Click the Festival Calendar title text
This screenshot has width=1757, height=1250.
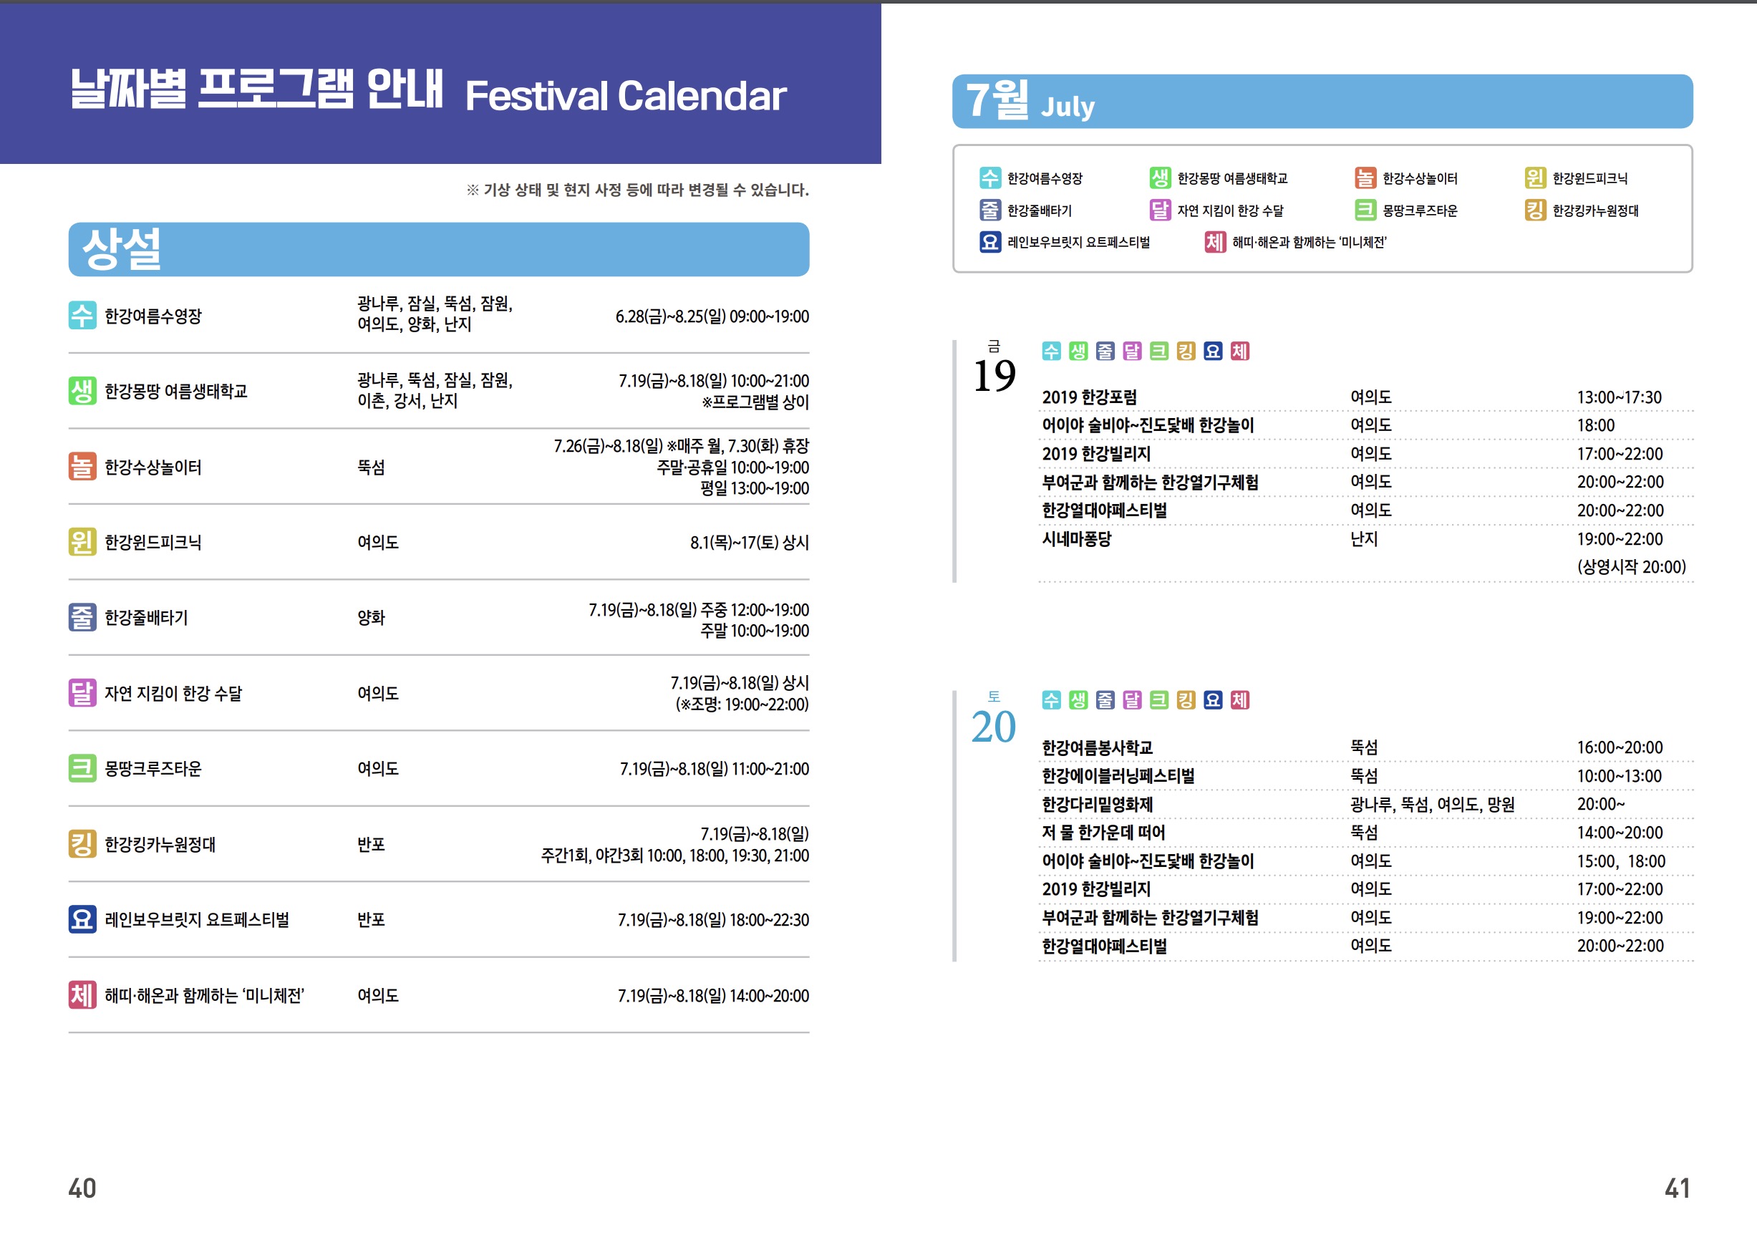coord(625,96)
